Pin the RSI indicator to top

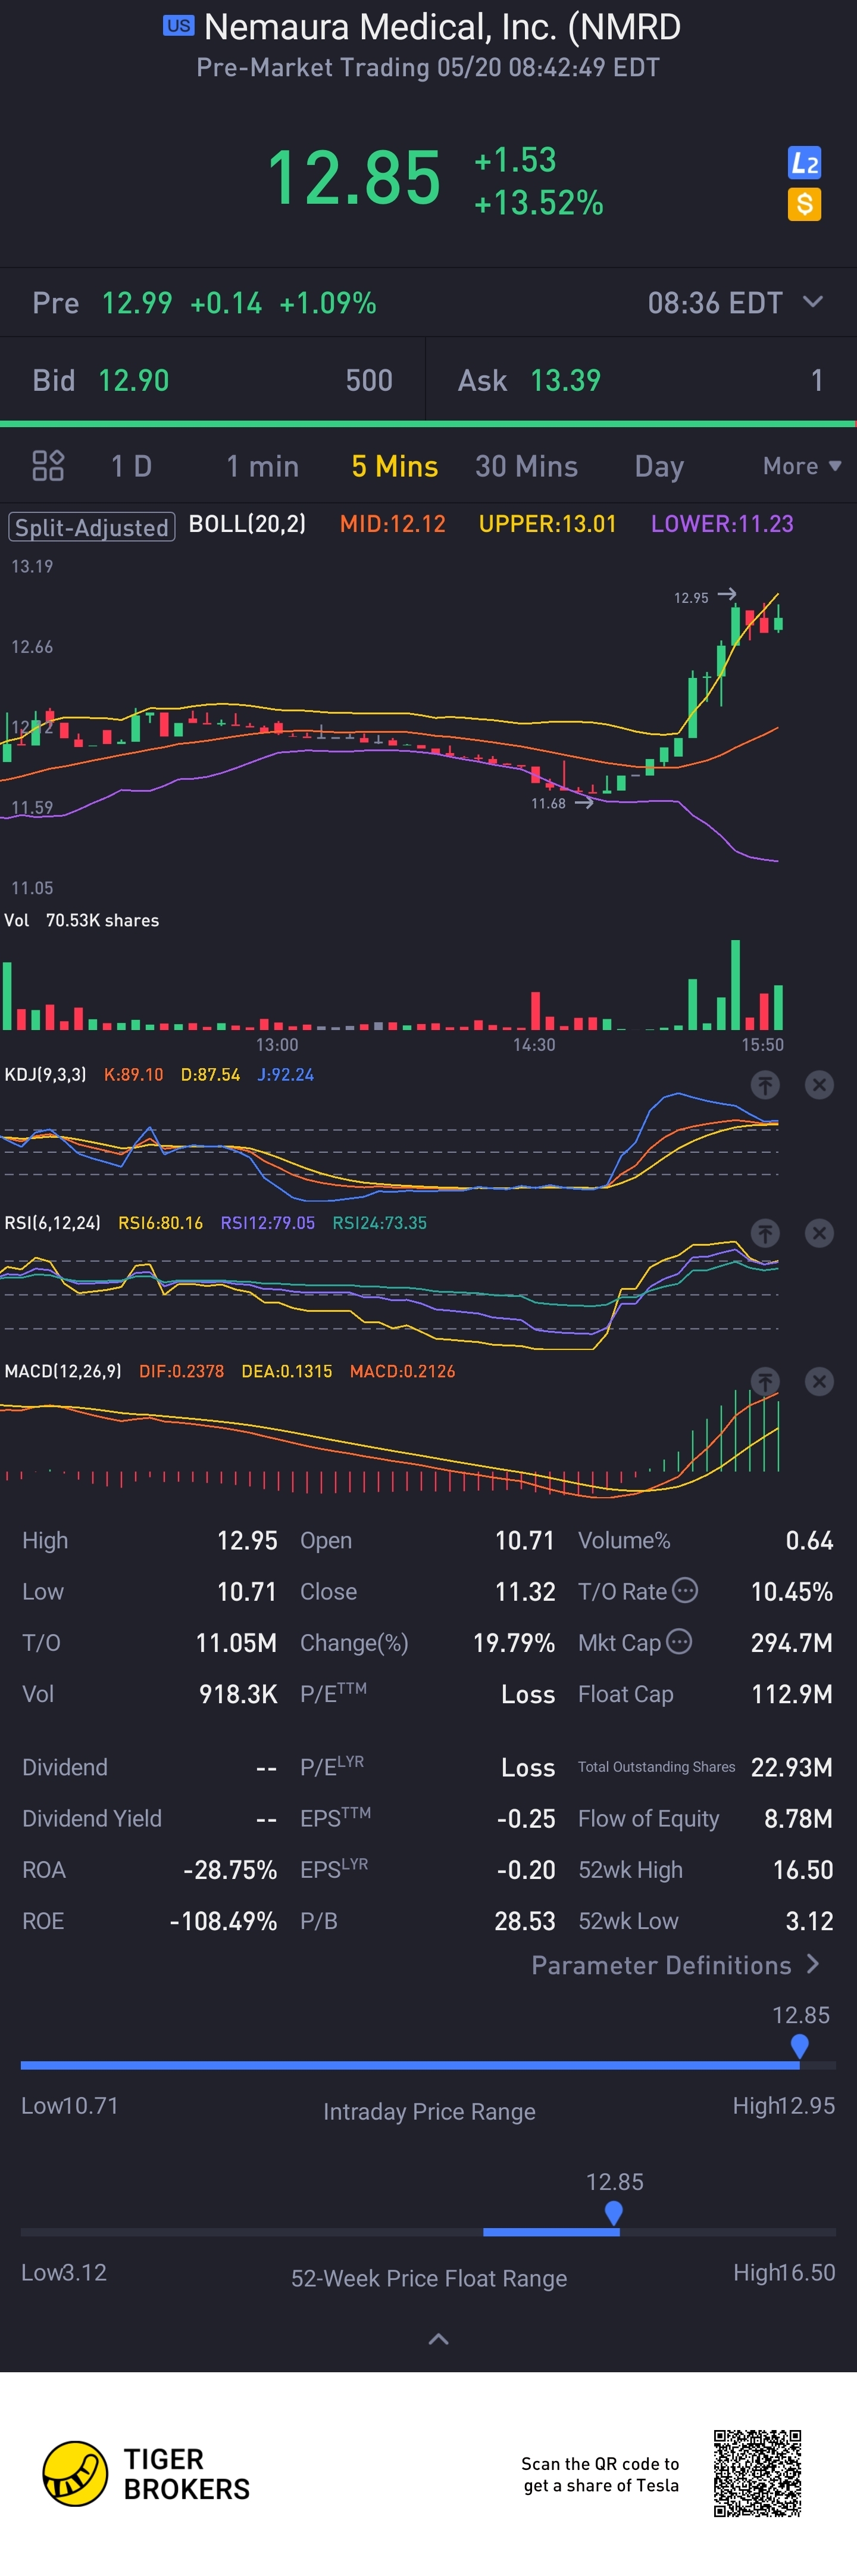(x=765, y=1233)
